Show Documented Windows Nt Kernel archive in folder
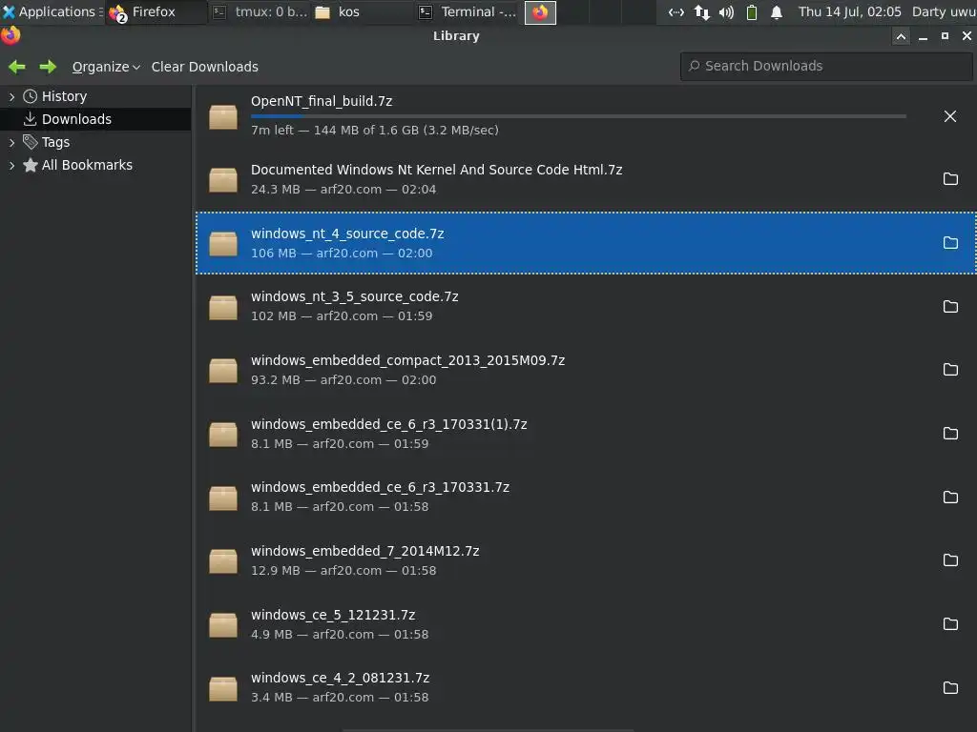This screenshot has height=732, width=977. [950, 179]
